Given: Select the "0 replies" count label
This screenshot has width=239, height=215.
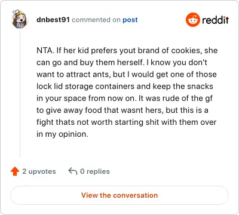Looking at the screenshot, I should coord(95,171).
